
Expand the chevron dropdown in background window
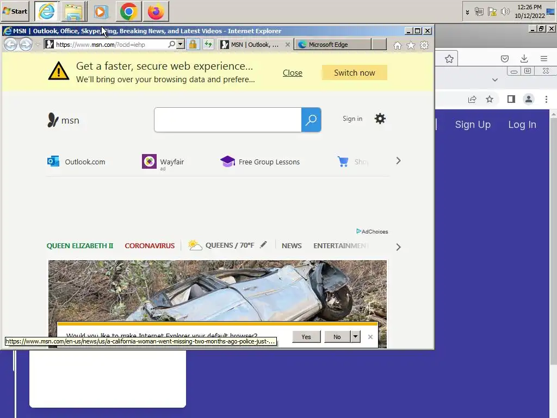(495, 80)
